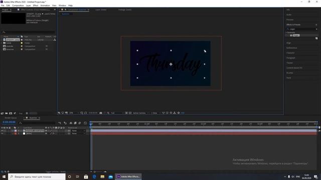
Task: Open the File menu
Action: coord(3,5)
